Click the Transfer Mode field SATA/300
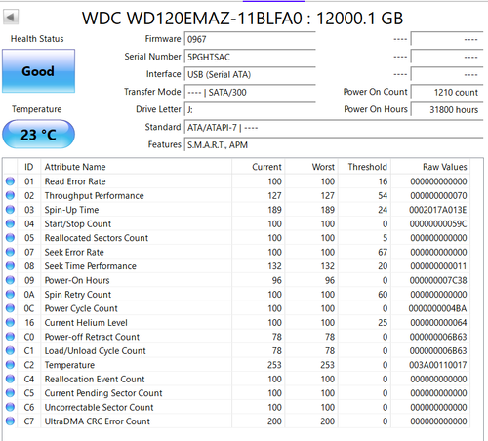This screenshot has width=488, height=441. (250, 92)
